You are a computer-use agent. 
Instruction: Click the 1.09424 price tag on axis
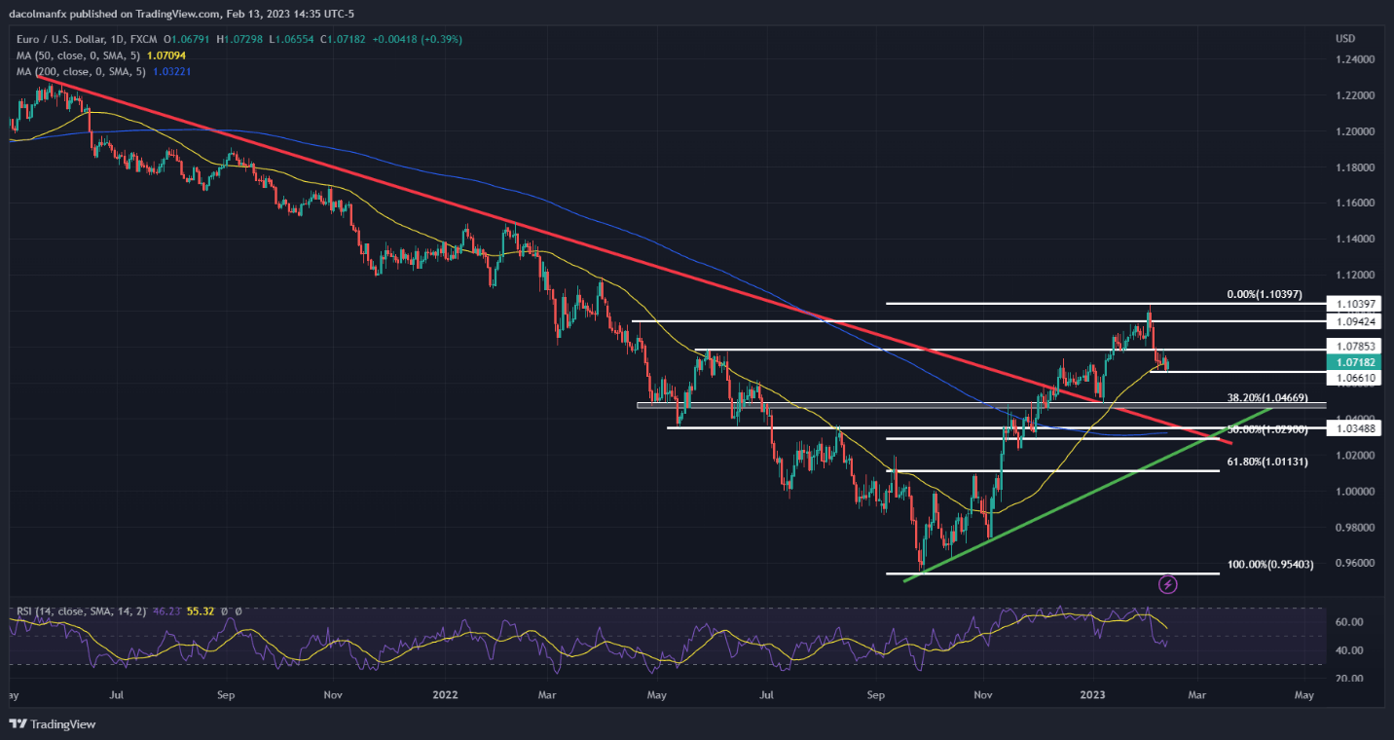pyautogui.click(x=1353, y=321)
